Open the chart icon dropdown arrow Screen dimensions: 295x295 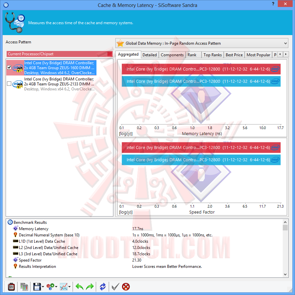pyautogui.click(x=70, y=287)
